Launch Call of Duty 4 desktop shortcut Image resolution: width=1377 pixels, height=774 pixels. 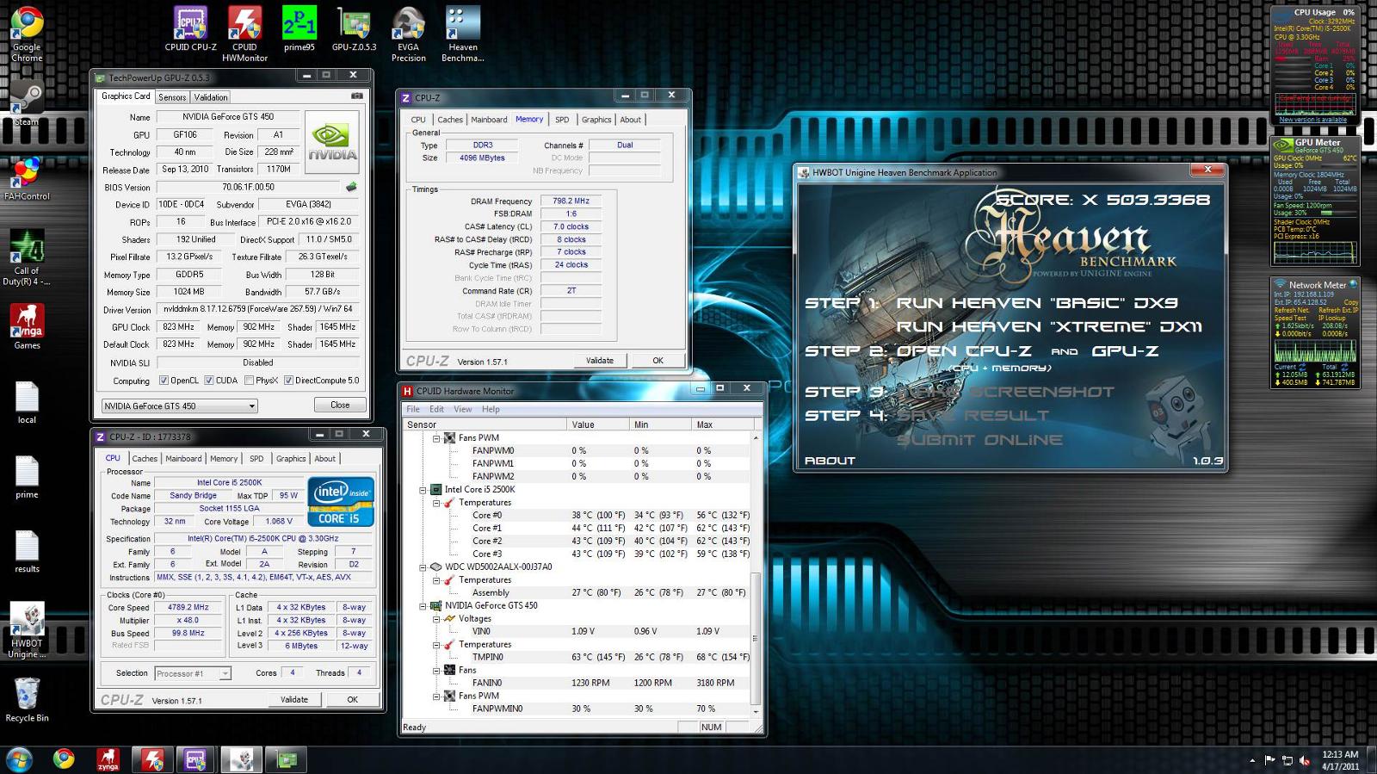27,257
